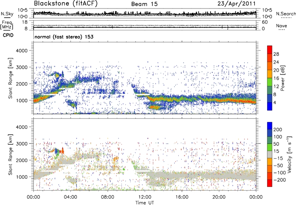Select the date "23/Apr/2011" in the header
Image resolution: width=296 pixels, height=205 pixels.
(x=236, y=3)
